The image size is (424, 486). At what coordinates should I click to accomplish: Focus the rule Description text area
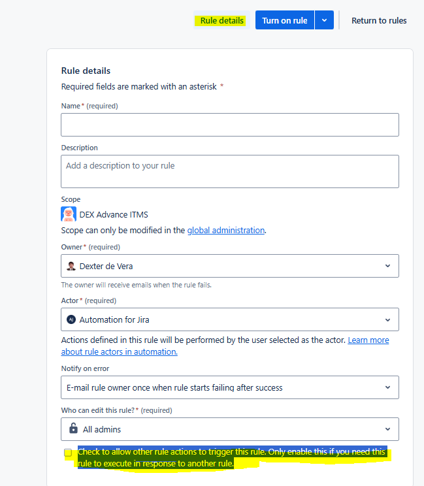coord(229,171)
